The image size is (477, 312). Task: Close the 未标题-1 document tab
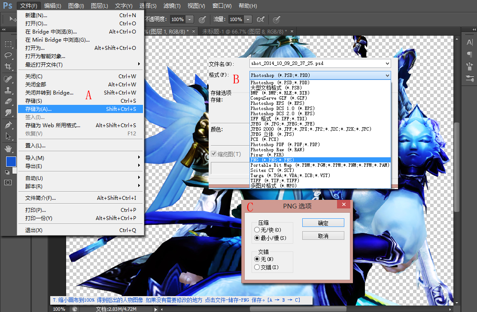[292, 31]
